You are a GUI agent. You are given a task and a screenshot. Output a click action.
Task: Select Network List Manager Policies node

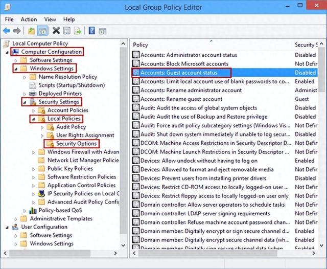tap(83, 160)
